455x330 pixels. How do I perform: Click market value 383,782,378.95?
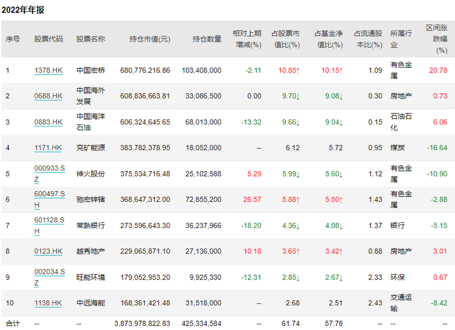coord(145,148)
